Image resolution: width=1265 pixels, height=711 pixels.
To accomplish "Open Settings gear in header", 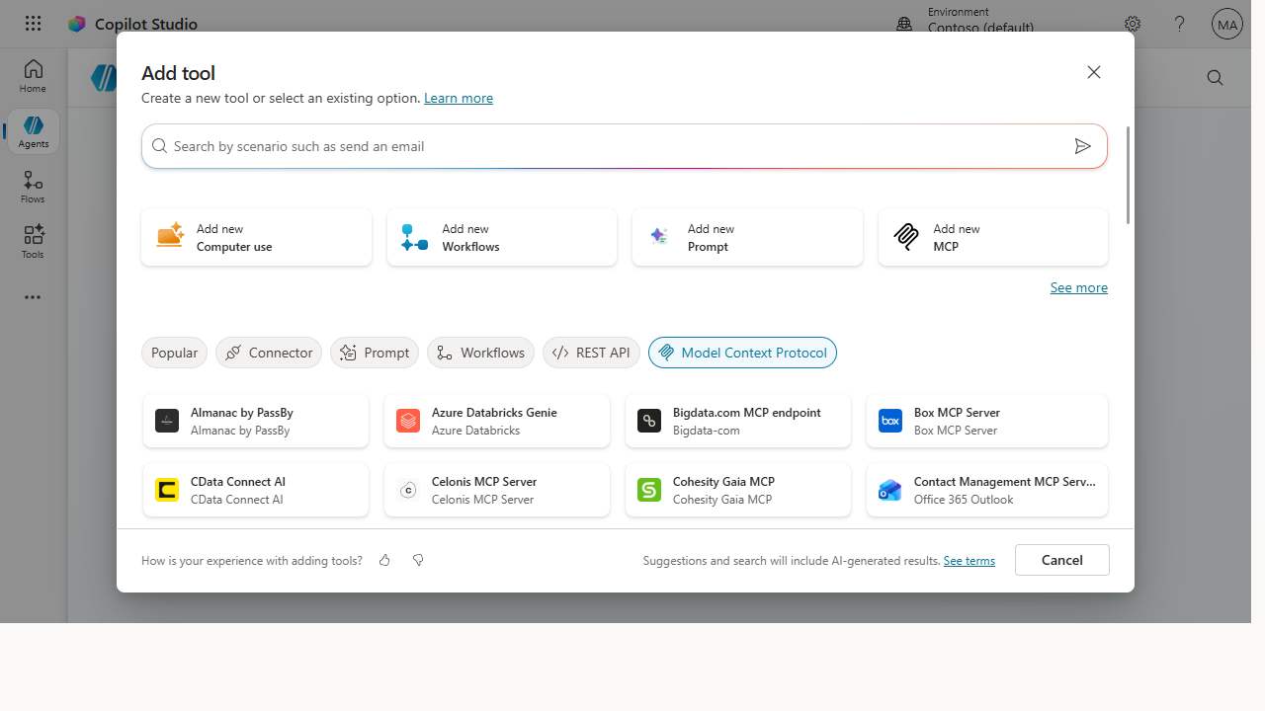I will 1133,24.
